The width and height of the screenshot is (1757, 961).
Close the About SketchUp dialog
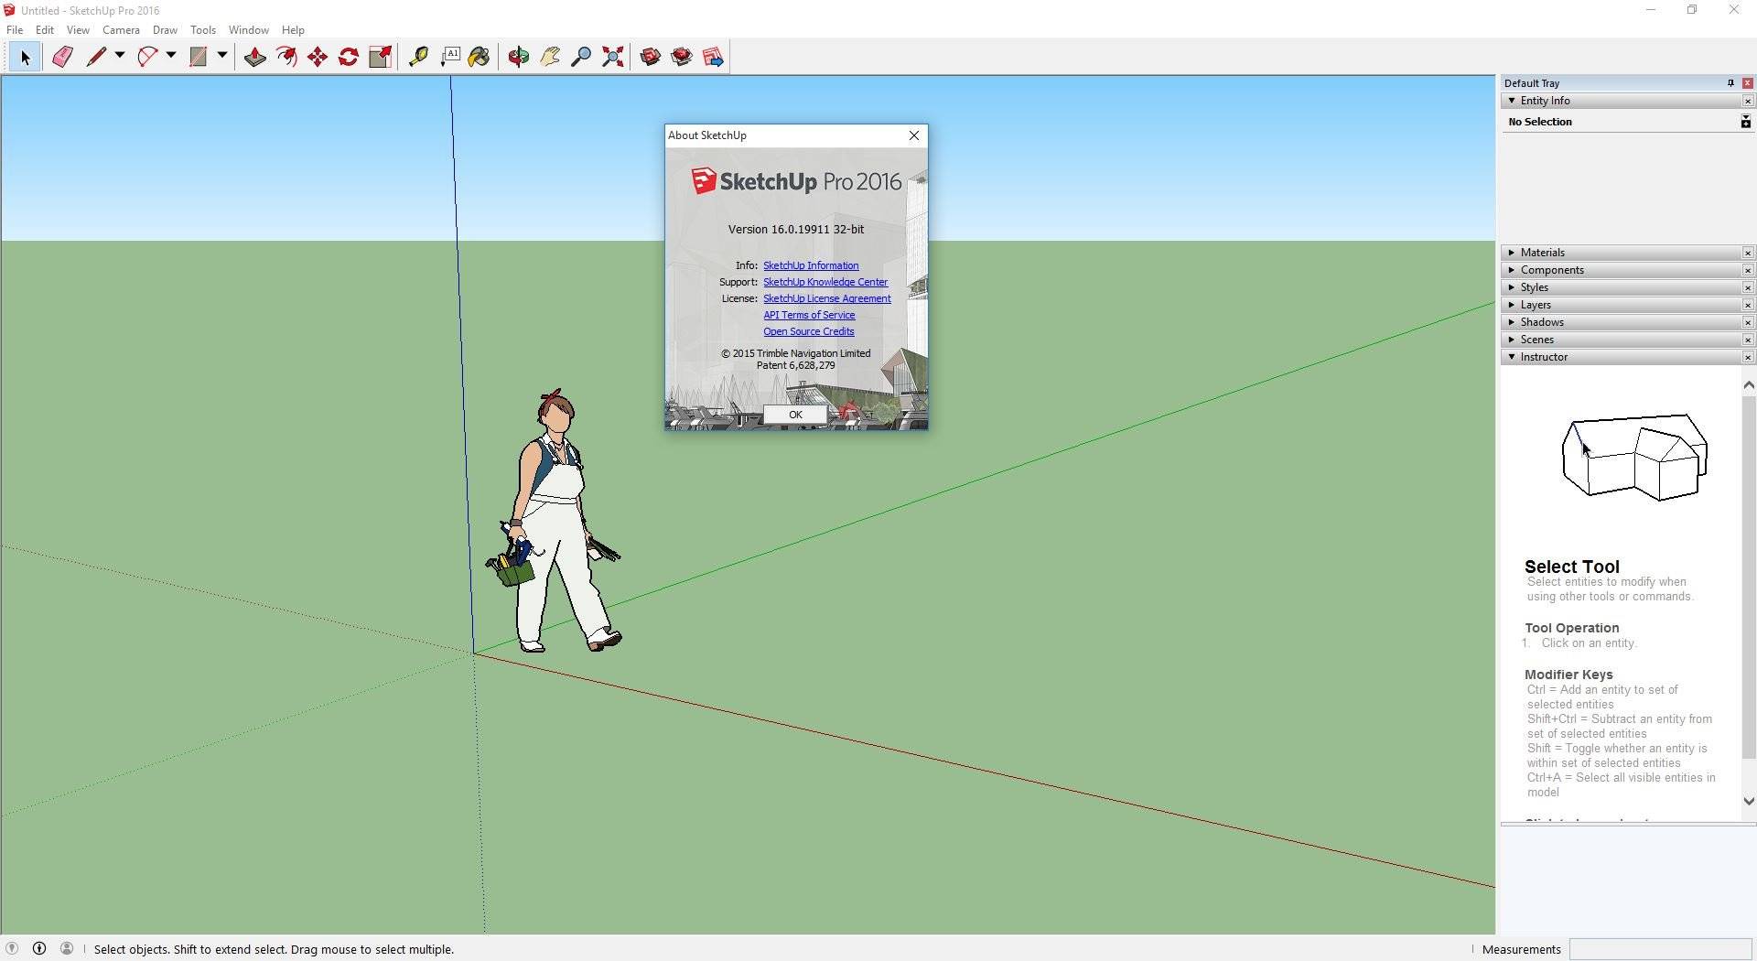point(913,135)
